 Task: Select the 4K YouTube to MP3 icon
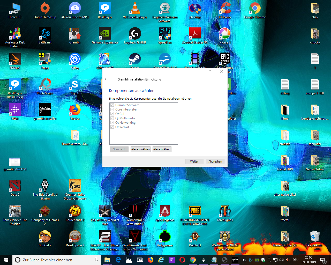click(x=75, y=11)
